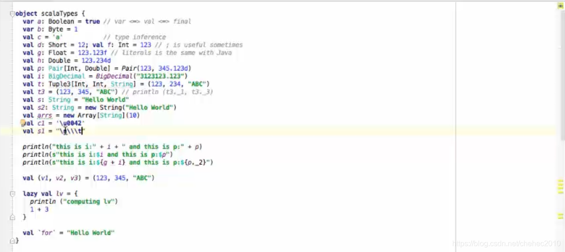Click 'val f: Int = 123'
This screenshot has height=252, width=565.
122,45
